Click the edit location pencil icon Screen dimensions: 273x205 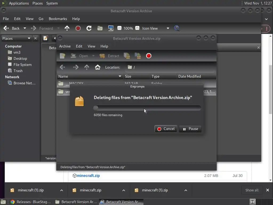[45, 38]
